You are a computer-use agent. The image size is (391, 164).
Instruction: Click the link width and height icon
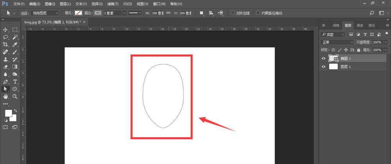click(168, 13)
